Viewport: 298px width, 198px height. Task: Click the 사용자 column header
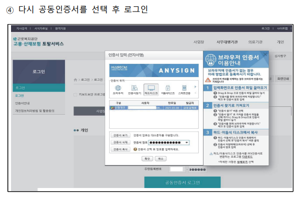[x=145, y=103]
